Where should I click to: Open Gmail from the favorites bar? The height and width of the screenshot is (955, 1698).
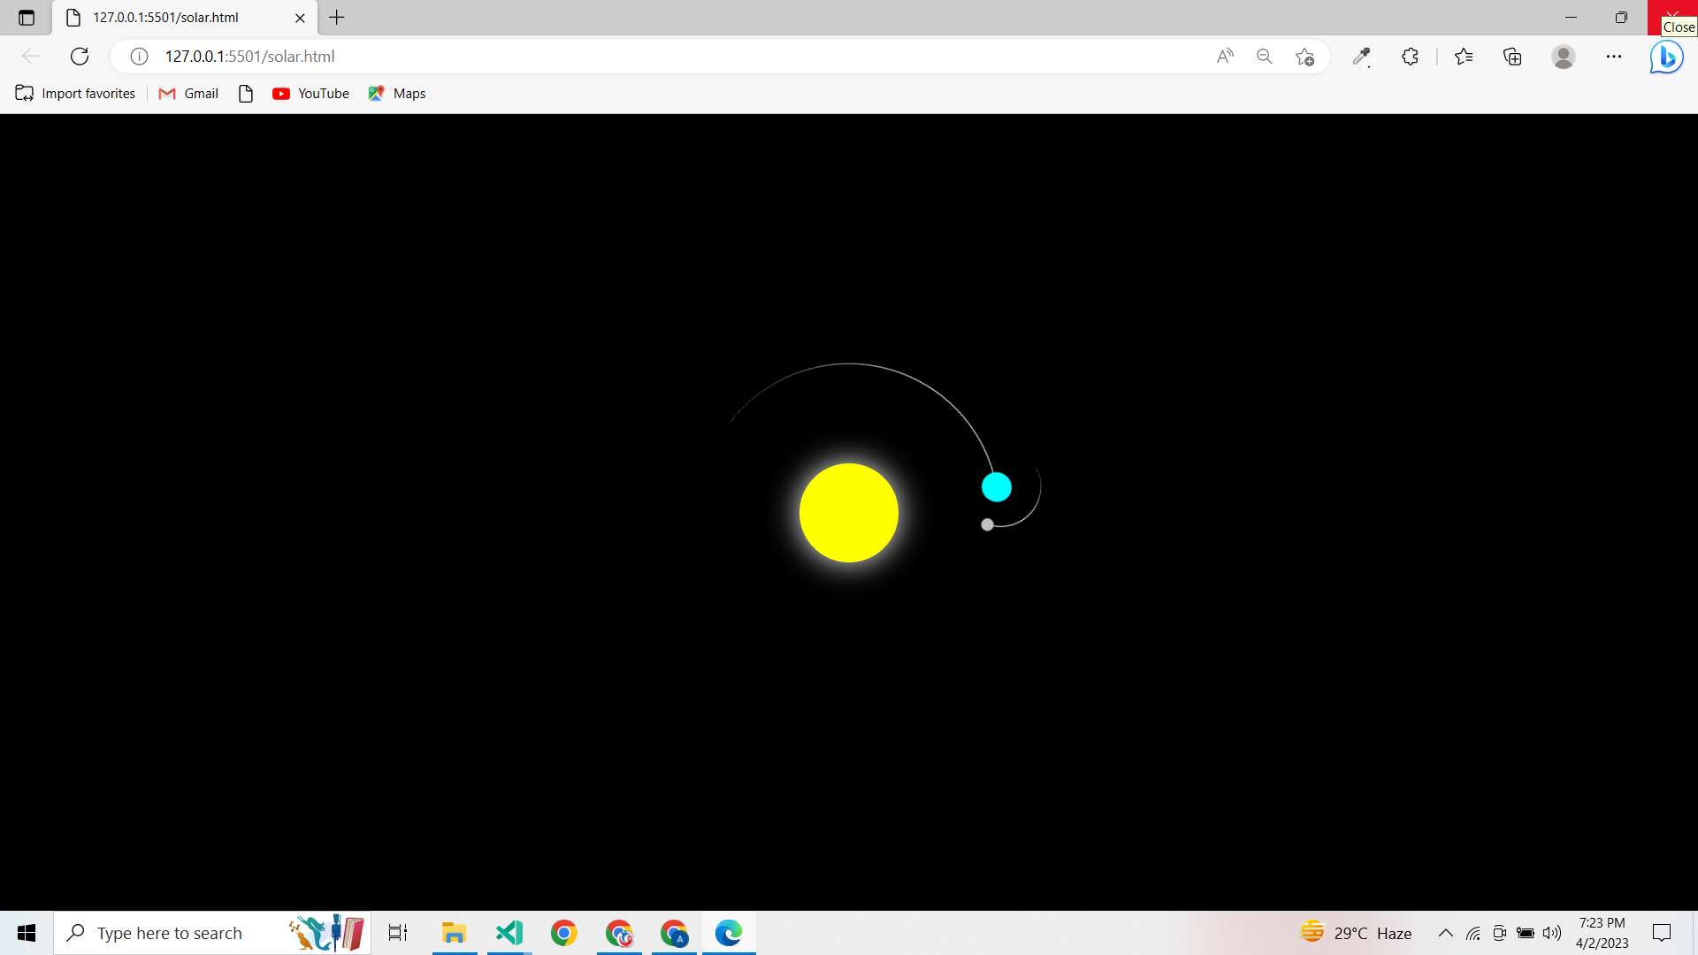pos(187,93)
